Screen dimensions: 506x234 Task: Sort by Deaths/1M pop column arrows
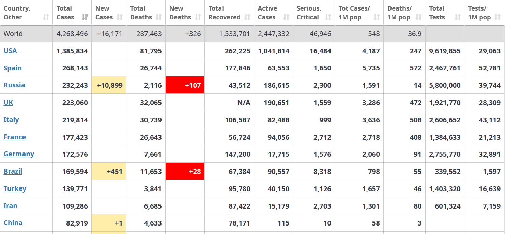point(418,17)
